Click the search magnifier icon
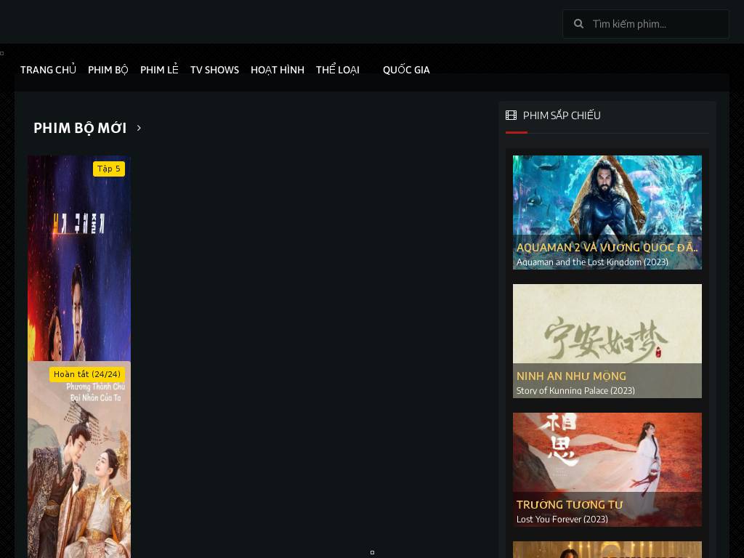744x558 pixels. [x=578, y=24]
